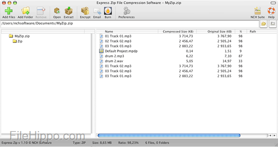The image size is (278, 147).
Task: Select file name 03 Track 02.mp3
Action: coord(118,71)
